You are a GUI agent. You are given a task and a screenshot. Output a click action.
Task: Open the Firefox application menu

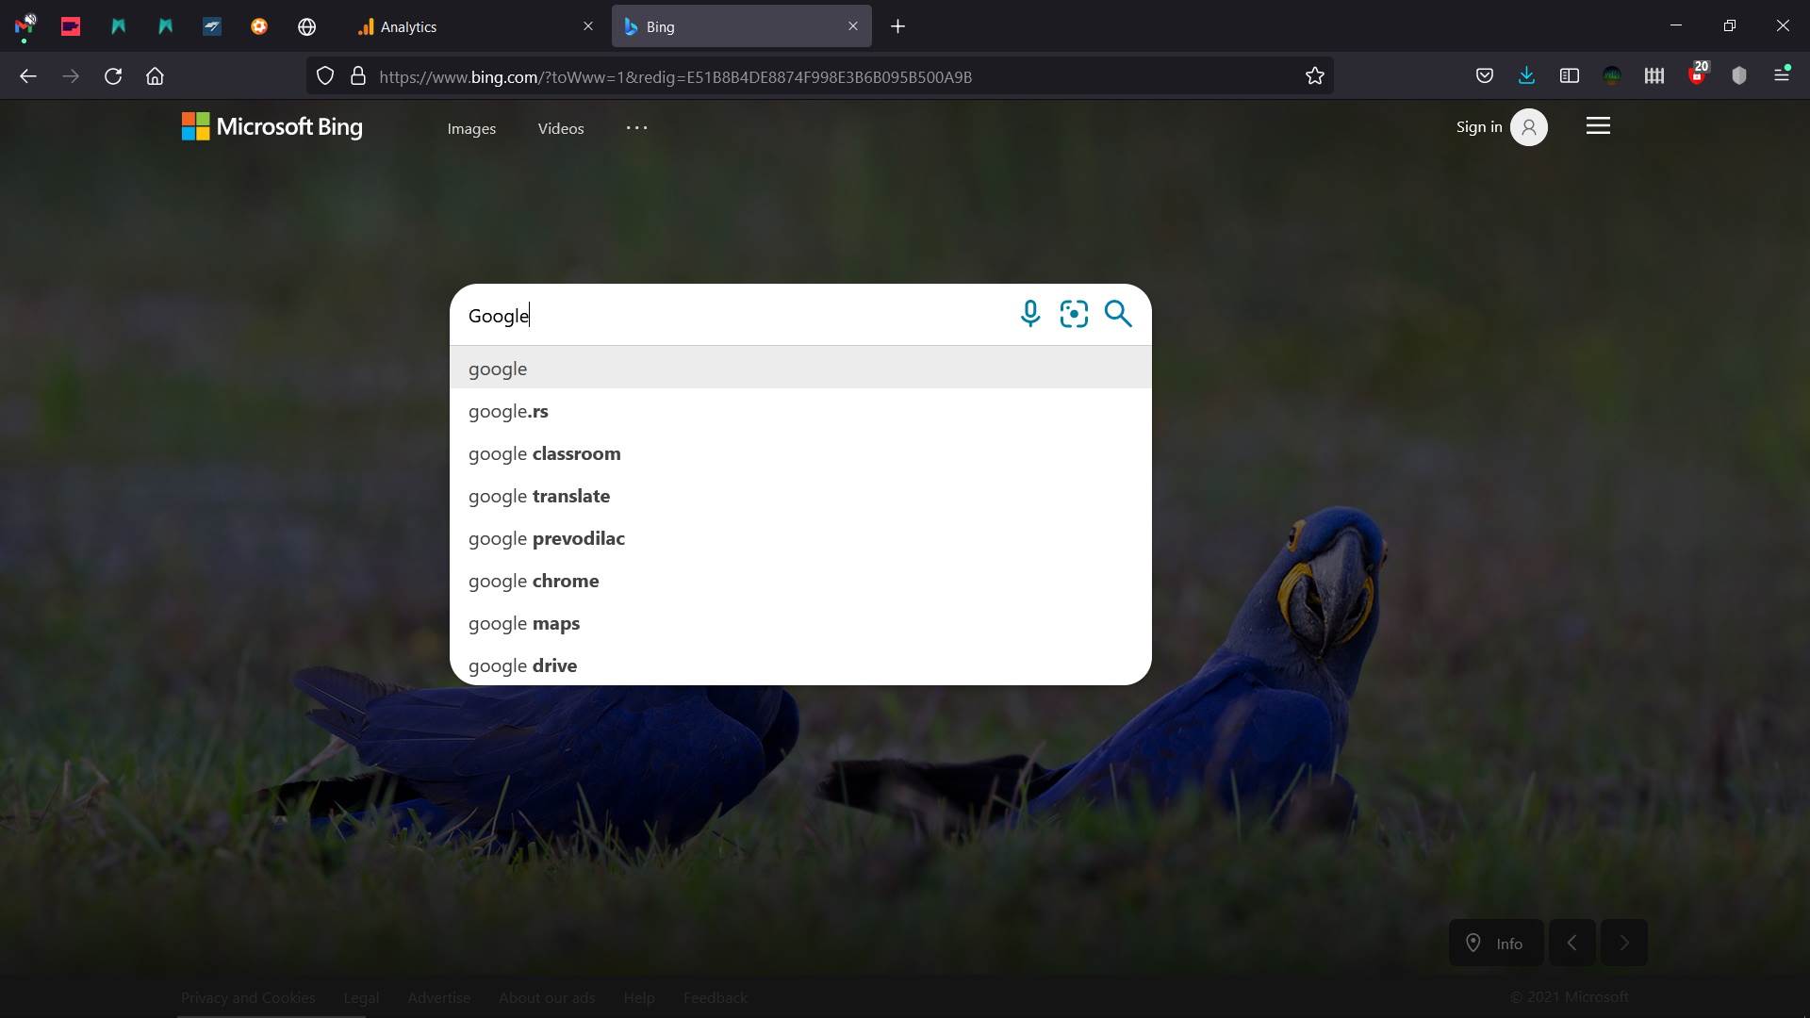point(1783,75)
